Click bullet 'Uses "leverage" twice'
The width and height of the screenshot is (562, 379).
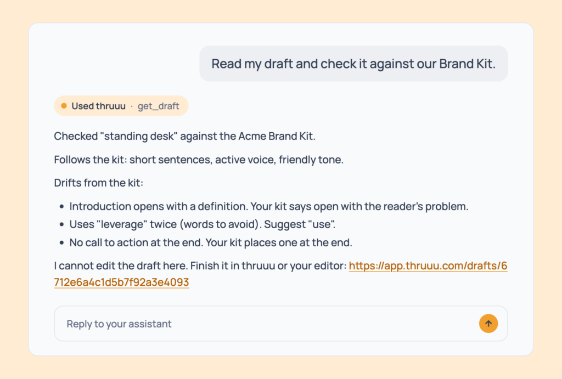coord(203,224)
